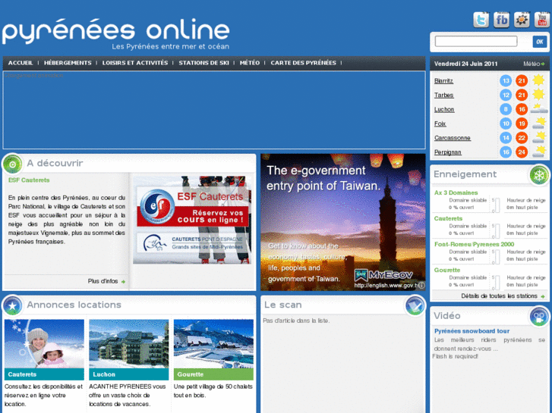Image resolution: width=552 pixels, height=413 pixels.
Task: Open the Perpignan weather link
Action: [x=448, y=152]
